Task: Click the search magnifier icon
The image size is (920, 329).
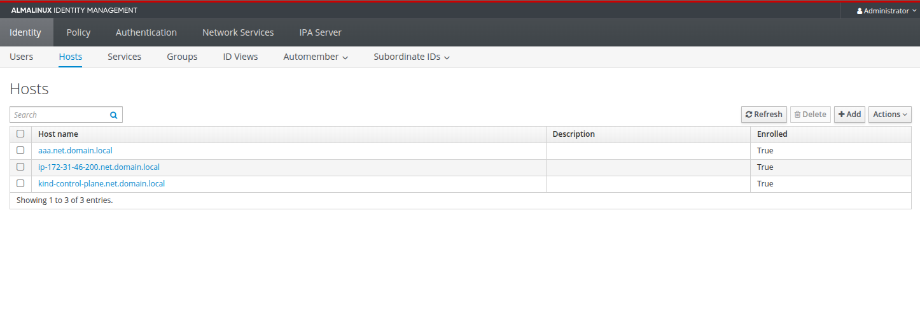Action: pos(114,115)
